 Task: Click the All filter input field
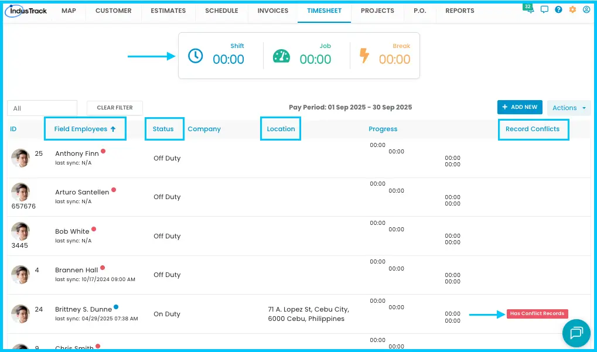point(42,108)
